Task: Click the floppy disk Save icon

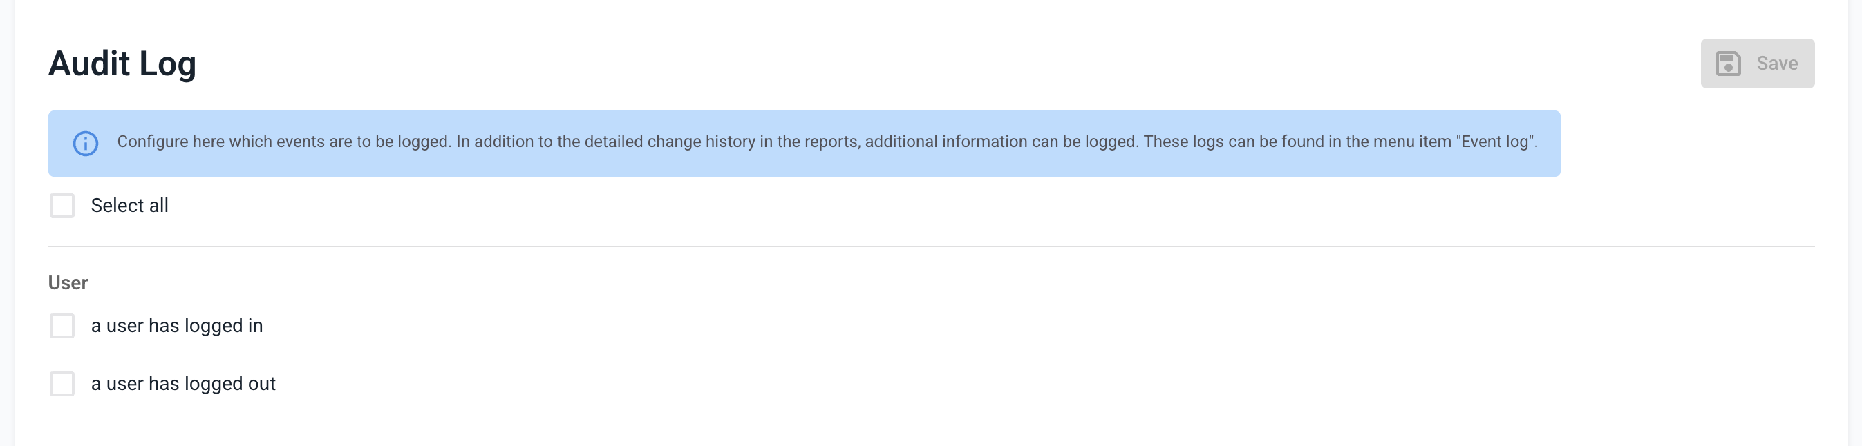Action: 1727,64
